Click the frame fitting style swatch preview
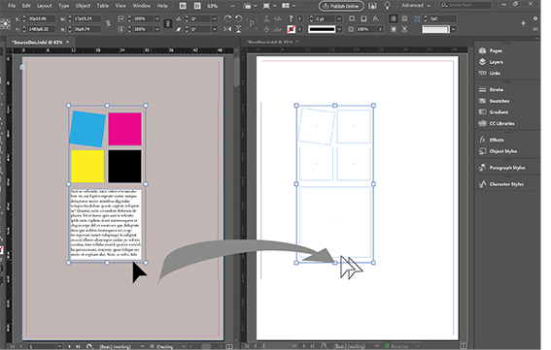Viewport: 551px width, 350px height. [x=435, y=29]
